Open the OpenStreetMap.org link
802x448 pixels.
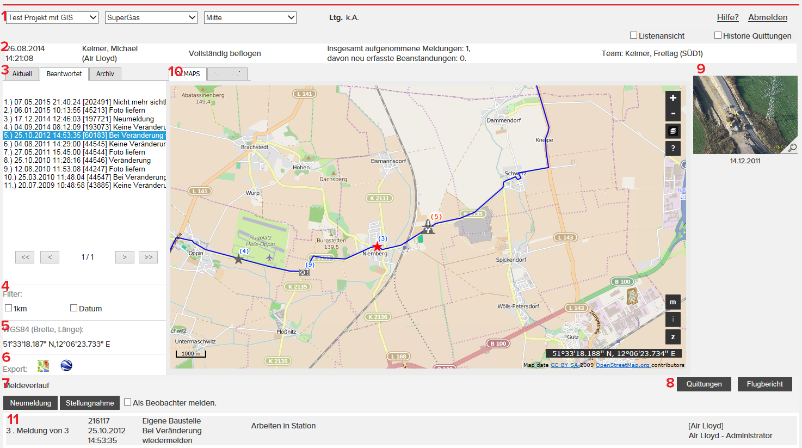[x=622, y=365]
